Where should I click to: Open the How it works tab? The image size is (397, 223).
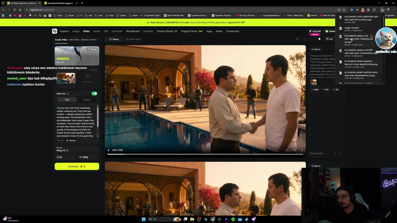(133, 39)
